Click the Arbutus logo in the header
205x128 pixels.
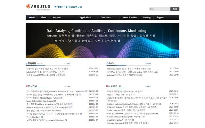tap(38, 7)
